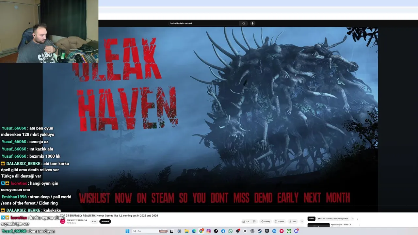
Task: Click the streamer webcam overlay
Action: click(49, 31)
